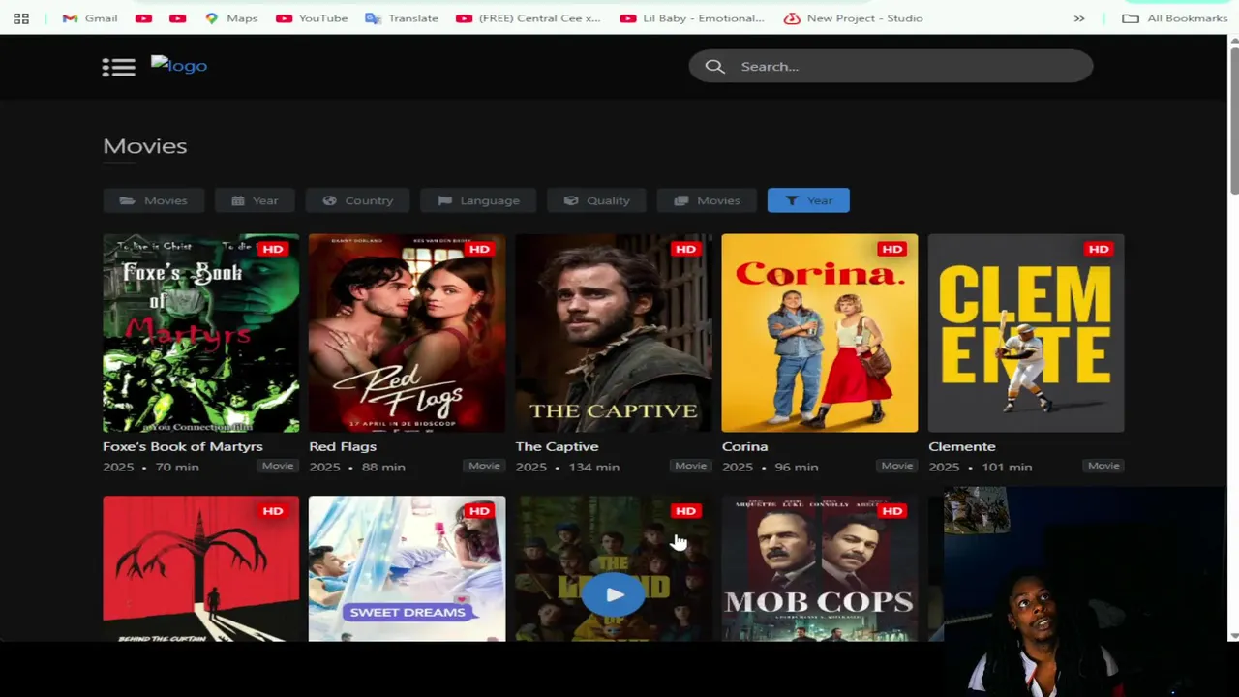Click HD badge on Mob Cops poster
The height and width of the screenshot is (697, 1239).
point(891,510)
